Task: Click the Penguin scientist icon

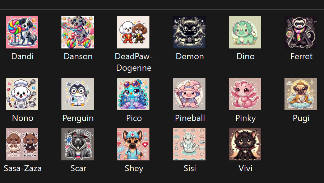Action: coord(78,94)
